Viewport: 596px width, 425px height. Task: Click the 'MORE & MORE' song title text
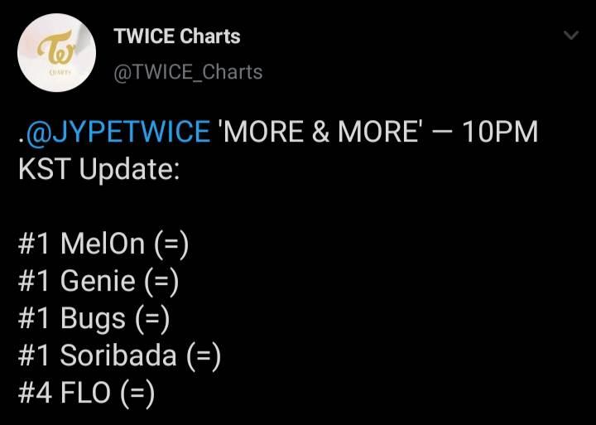click(320, 132)
